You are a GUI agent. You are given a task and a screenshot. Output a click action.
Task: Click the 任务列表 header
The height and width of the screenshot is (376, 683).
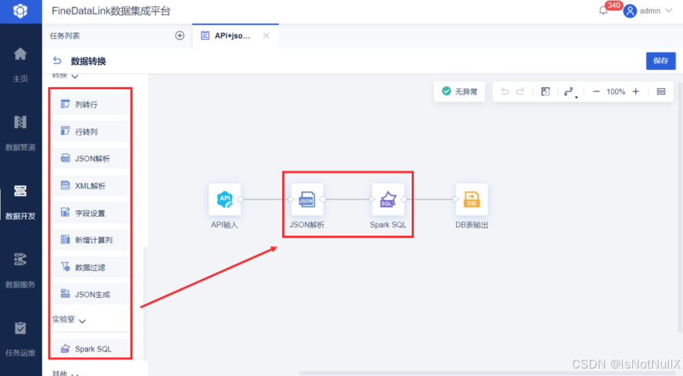point(64,36)
